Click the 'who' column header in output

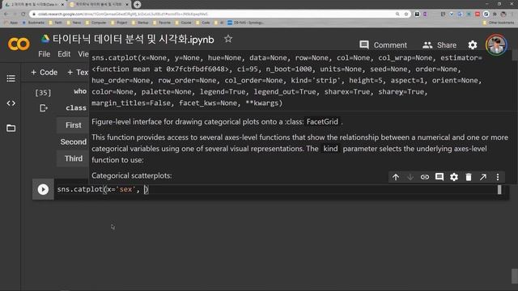tap(80, 91)
